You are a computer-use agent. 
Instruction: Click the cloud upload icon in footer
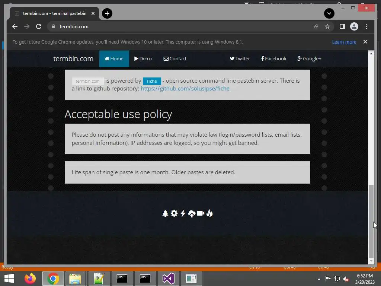[x=192, y=213]
